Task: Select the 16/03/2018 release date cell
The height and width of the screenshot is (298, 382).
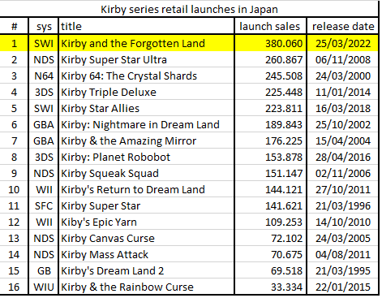Action: tap(343, 108)
